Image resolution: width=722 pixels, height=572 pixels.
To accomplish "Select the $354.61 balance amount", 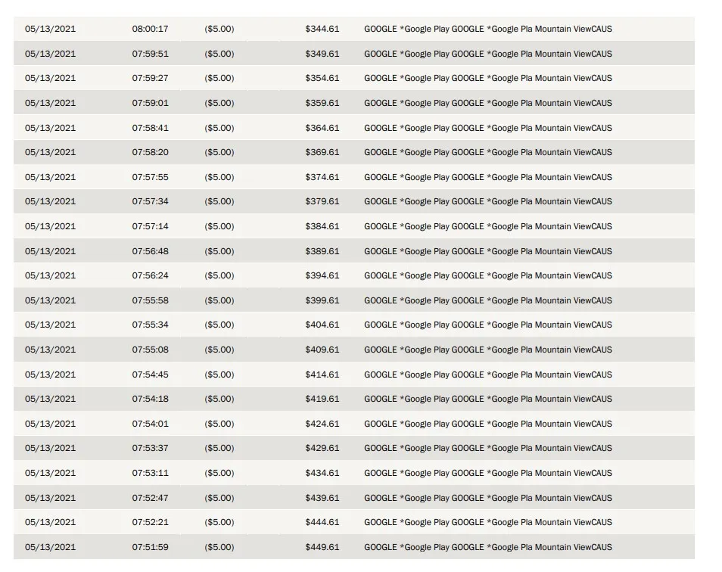I will [x=322, y=78].
